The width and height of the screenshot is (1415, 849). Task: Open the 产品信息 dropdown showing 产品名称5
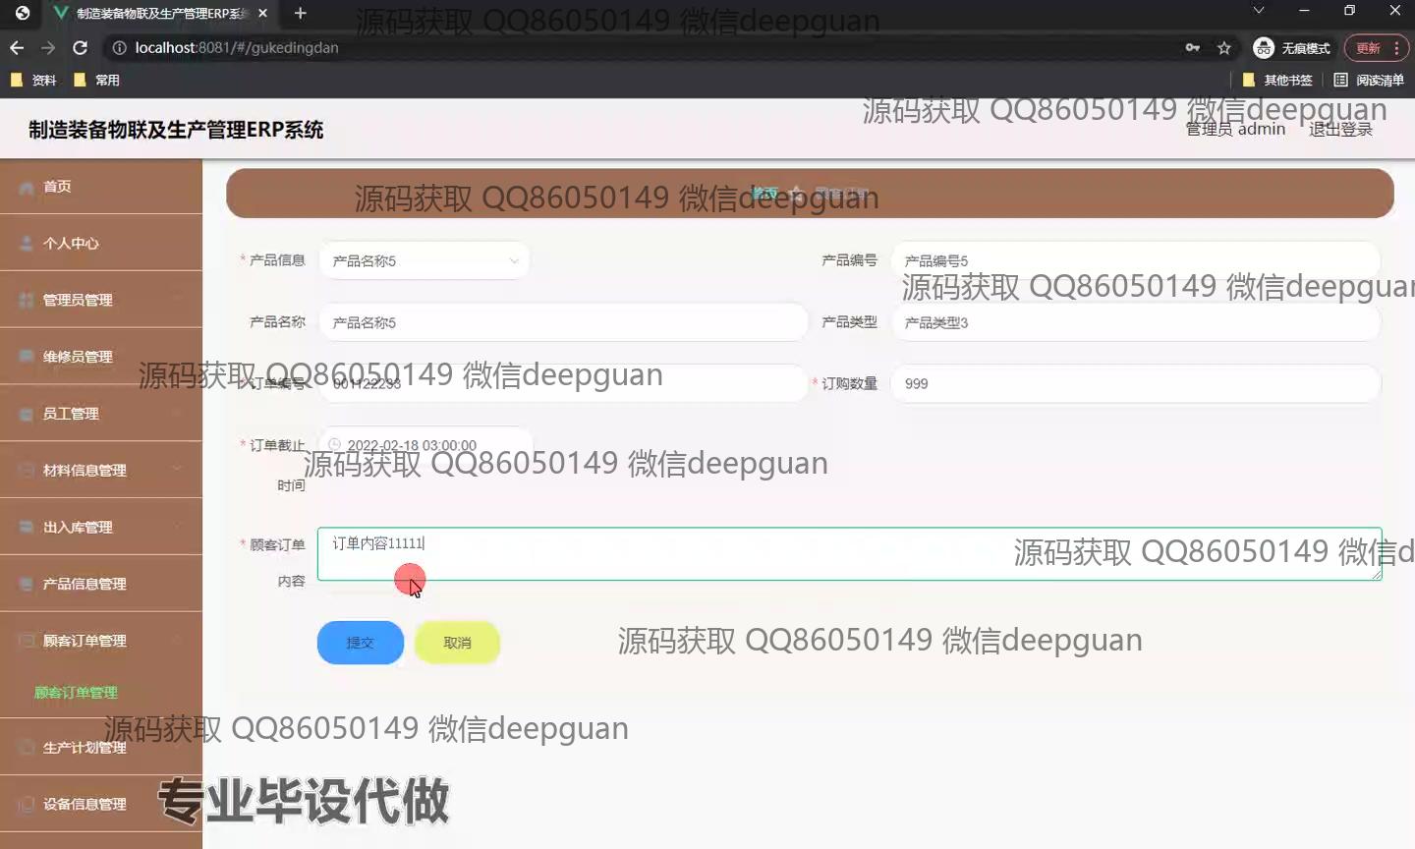(x=424, y=260)
